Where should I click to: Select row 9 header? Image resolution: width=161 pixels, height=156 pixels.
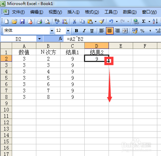[6, 103]
